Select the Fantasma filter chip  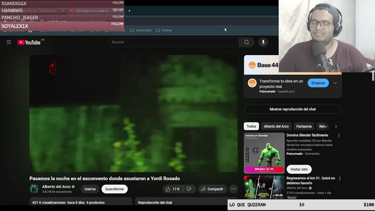[304, 126]
